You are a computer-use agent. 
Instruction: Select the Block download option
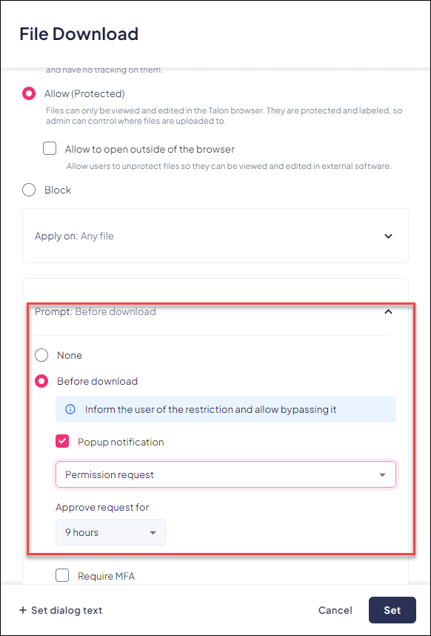point(28,189)
